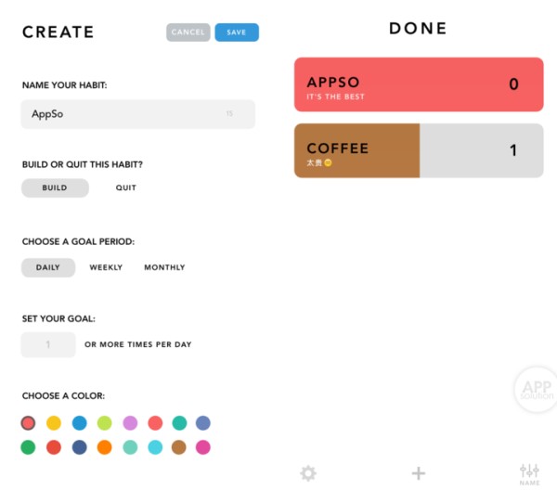The width and height of the screenshot is (557, 490).
Task: Pick the orange color swatch
Action: (104, 447)
